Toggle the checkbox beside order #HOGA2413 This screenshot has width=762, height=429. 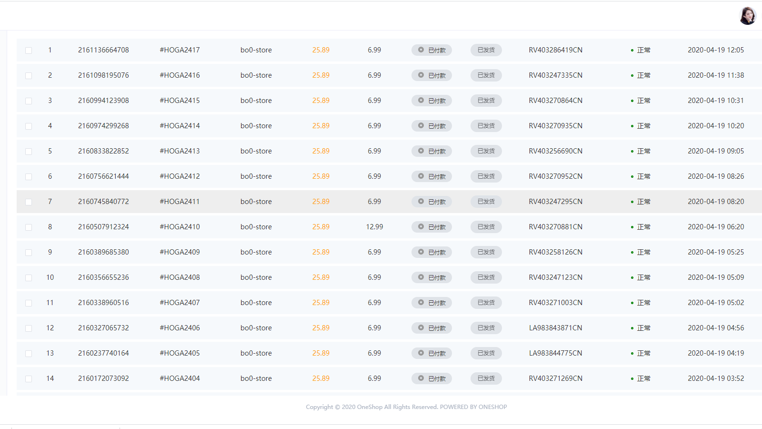tap(29, 152)
